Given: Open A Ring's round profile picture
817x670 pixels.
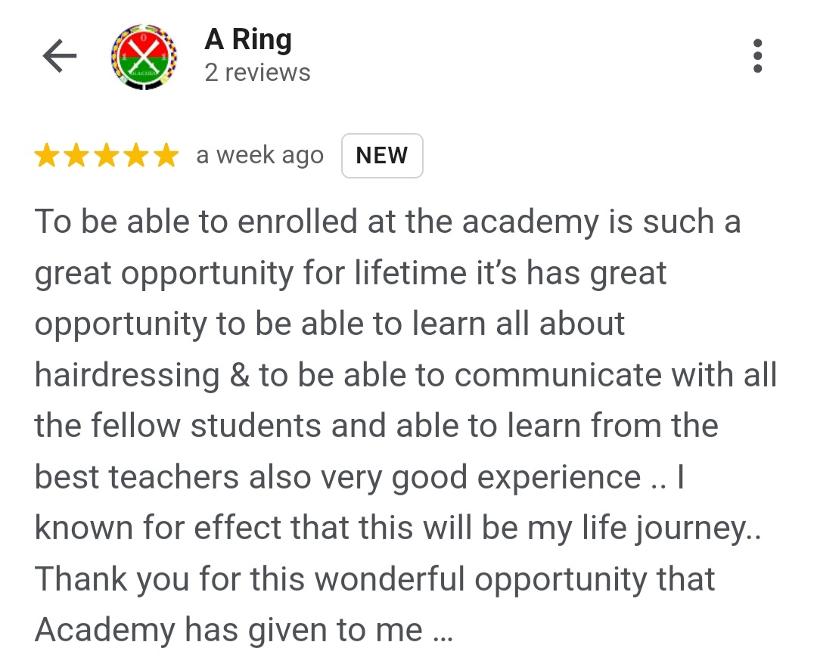Looking at the screenshot, I should point(144,57).
